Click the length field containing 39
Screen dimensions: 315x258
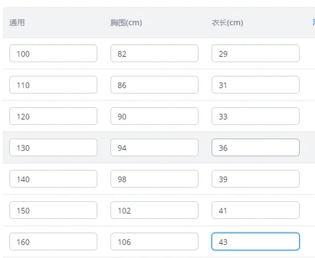255,179
